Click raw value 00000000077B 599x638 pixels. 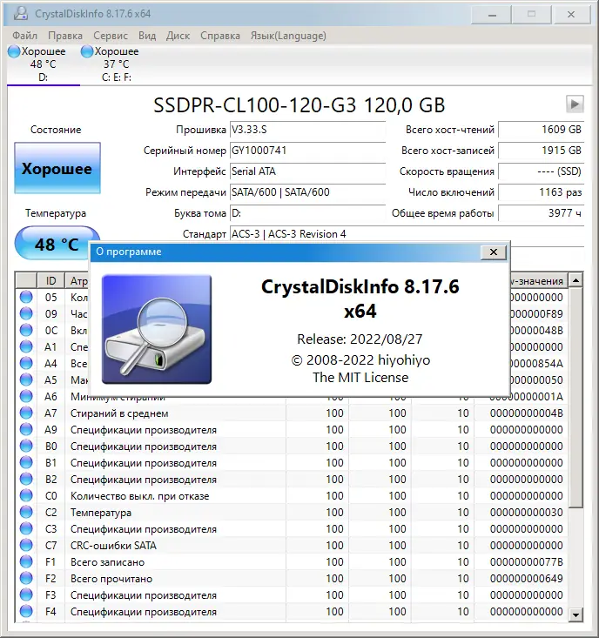(x=527, y=562)
